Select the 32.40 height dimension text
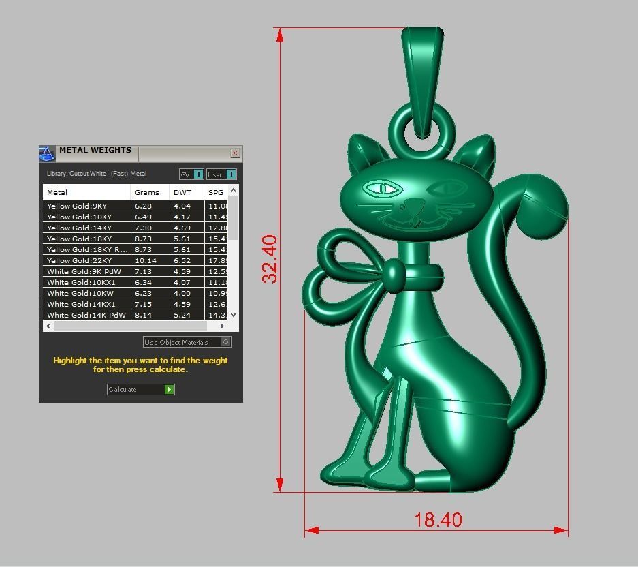The height and width of the screenshot is (567, 638). tap(270, 259)
